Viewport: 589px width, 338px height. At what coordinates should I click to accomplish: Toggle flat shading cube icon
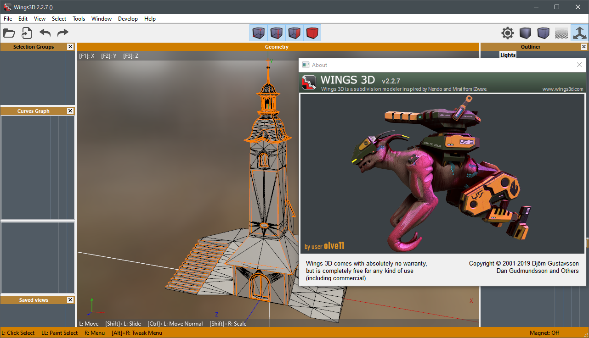526,33
